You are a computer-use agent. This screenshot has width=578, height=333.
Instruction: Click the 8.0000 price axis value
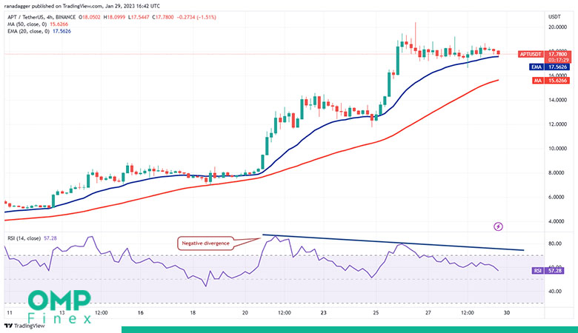(557, 172)
